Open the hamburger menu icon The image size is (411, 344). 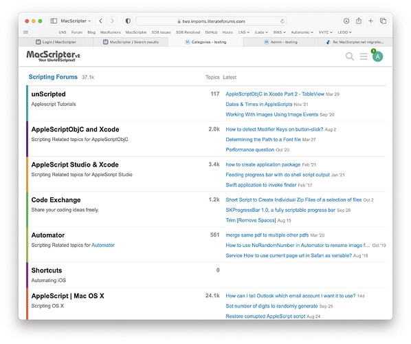(364, 56)
